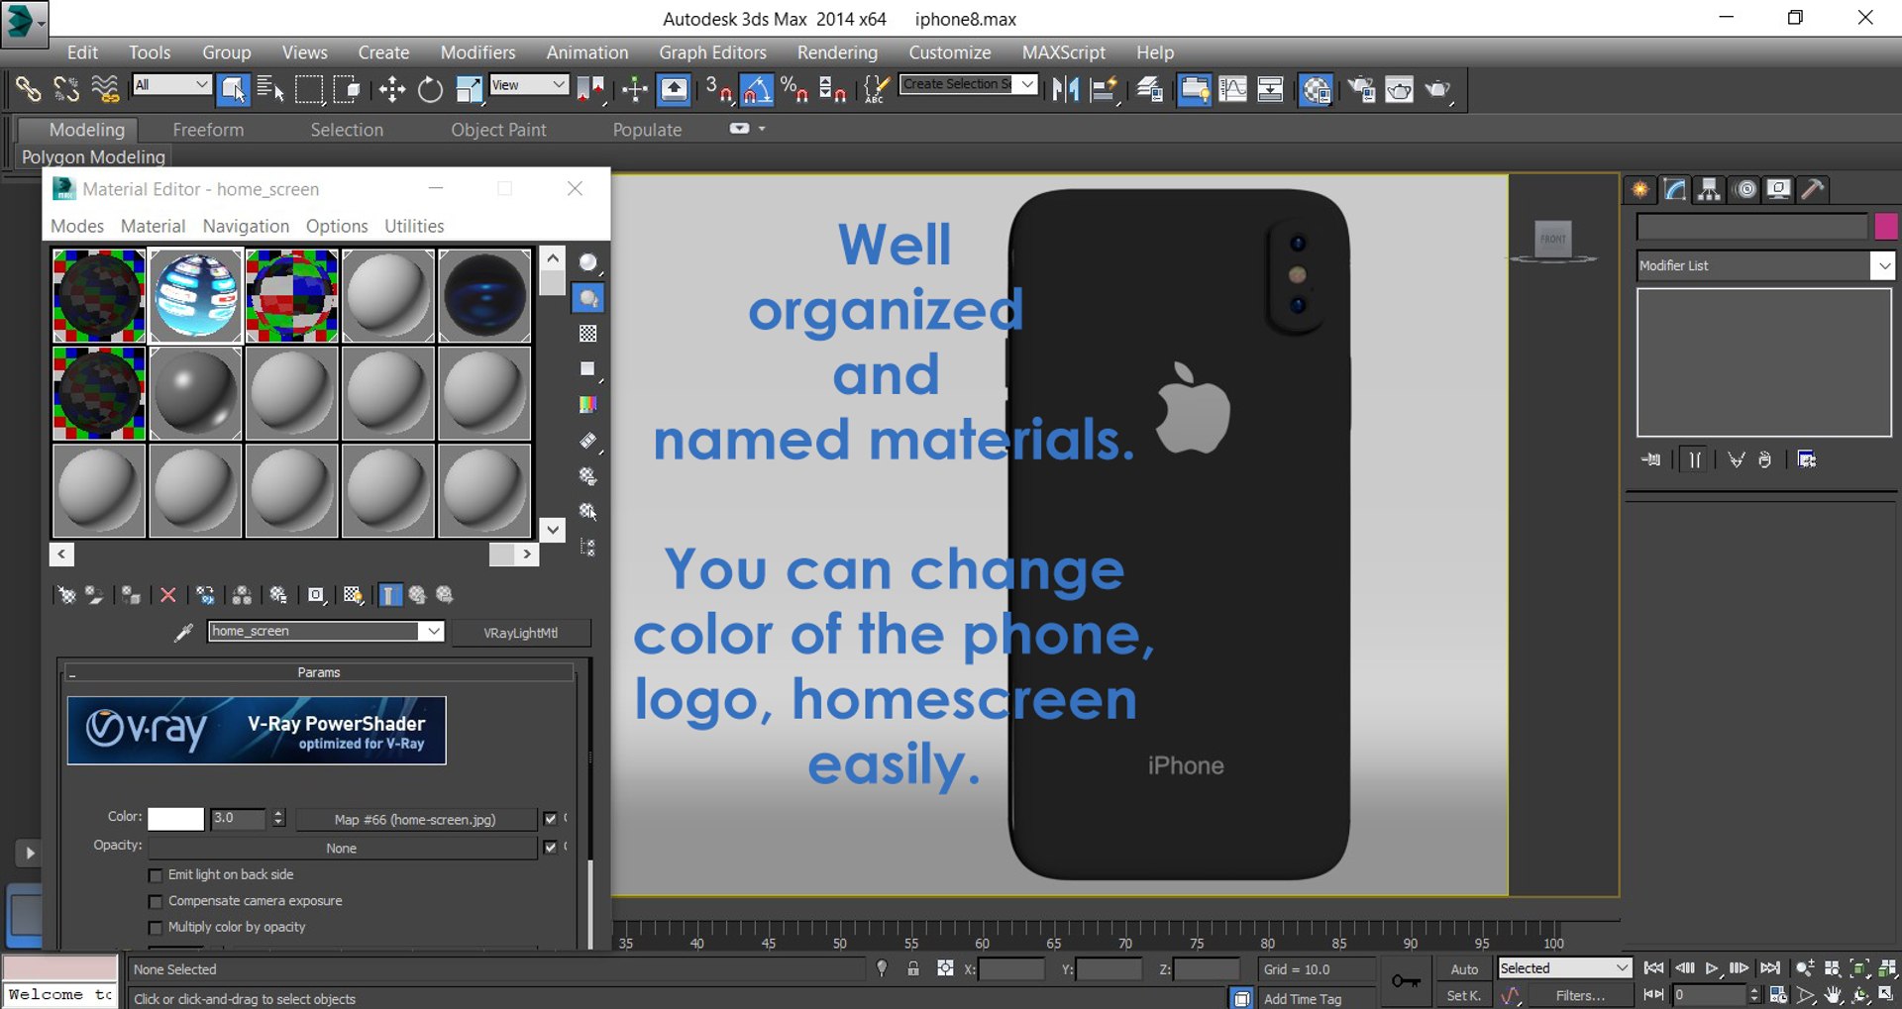Open the Rendering menu
This screenshot has height=1009, width=1902.
click(837, 52)
